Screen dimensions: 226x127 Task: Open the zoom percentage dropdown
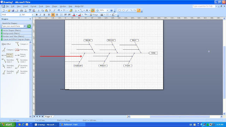pos(107,10)
